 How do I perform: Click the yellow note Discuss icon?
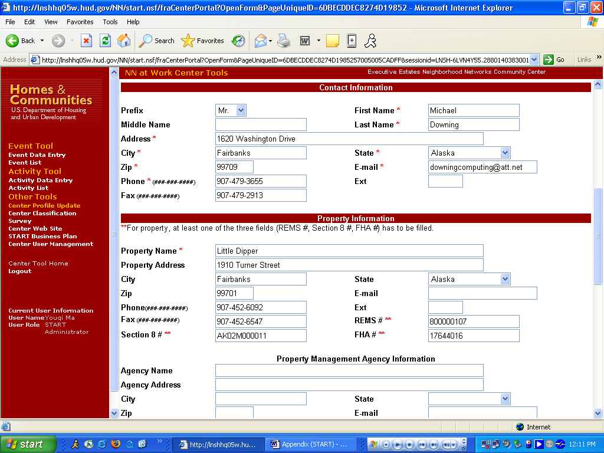coord(333,41)
